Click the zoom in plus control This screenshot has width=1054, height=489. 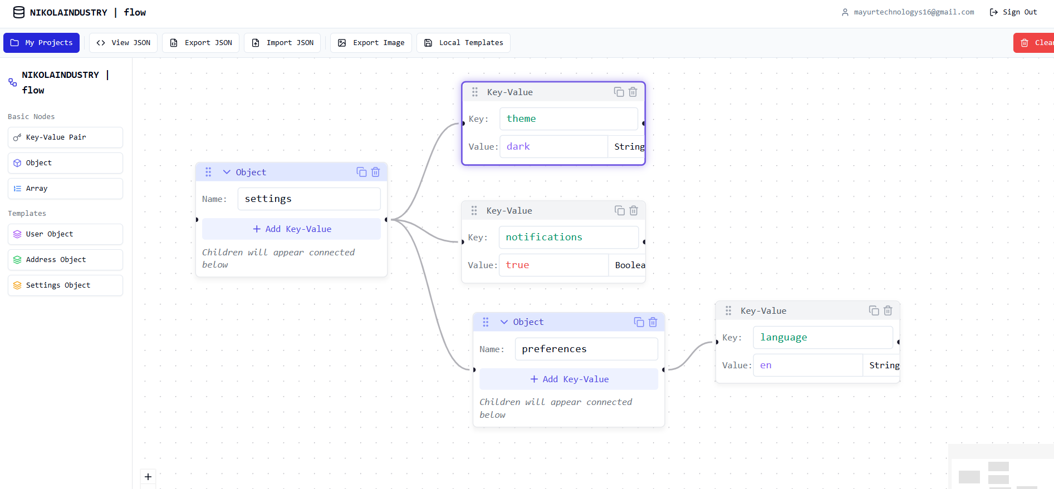(148, 477)
